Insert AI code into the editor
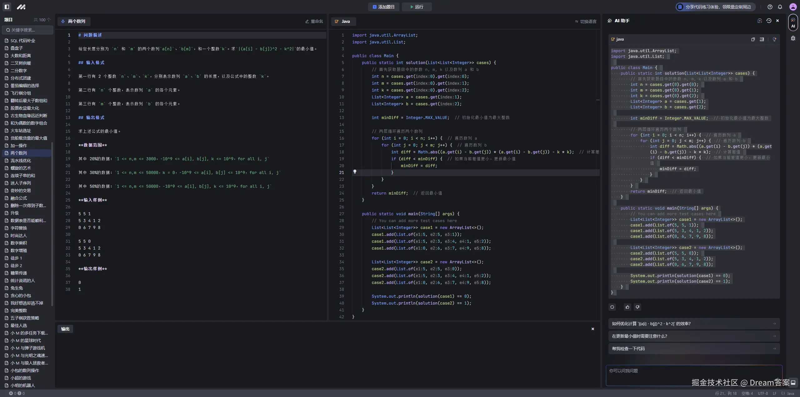Screen dimensions: 800x397 tap(762, 39)
